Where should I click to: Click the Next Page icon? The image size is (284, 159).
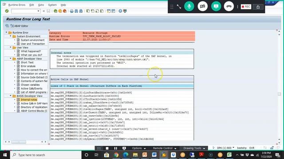pos(97,11)
